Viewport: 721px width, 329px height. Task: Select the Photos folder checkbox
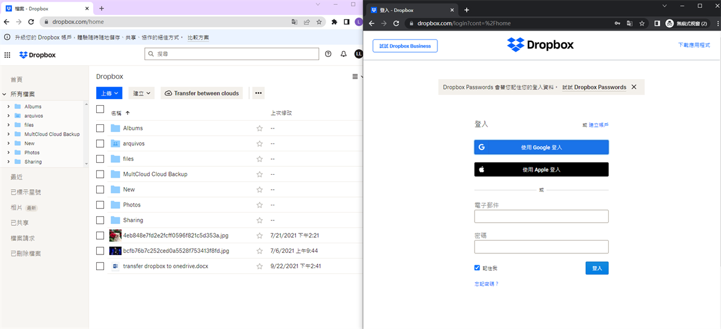click(100, 205)
